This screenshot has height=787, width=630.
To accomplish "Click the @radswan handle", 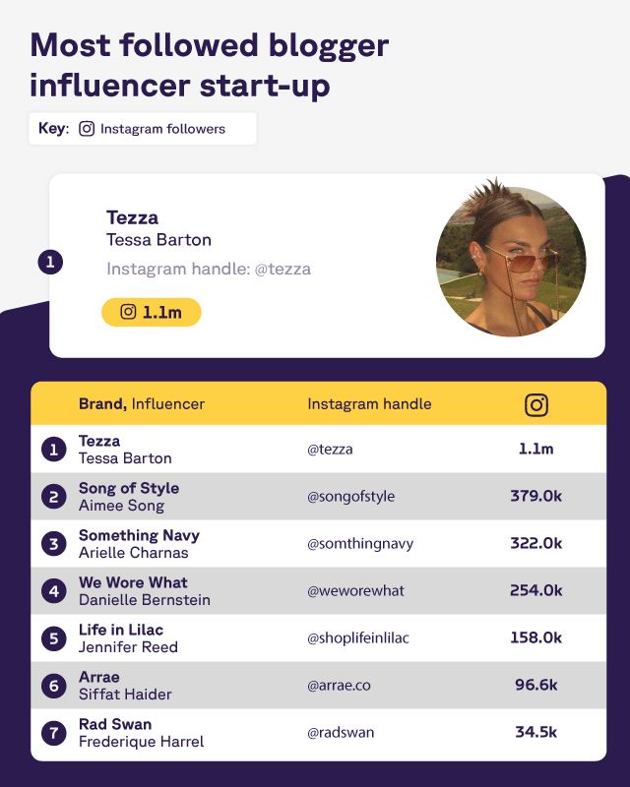I will [341, 733].
